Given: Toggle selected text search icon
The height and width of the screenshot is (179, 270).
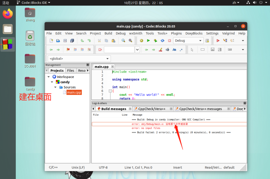Looking at the screenshot, I should pos(167,49).
